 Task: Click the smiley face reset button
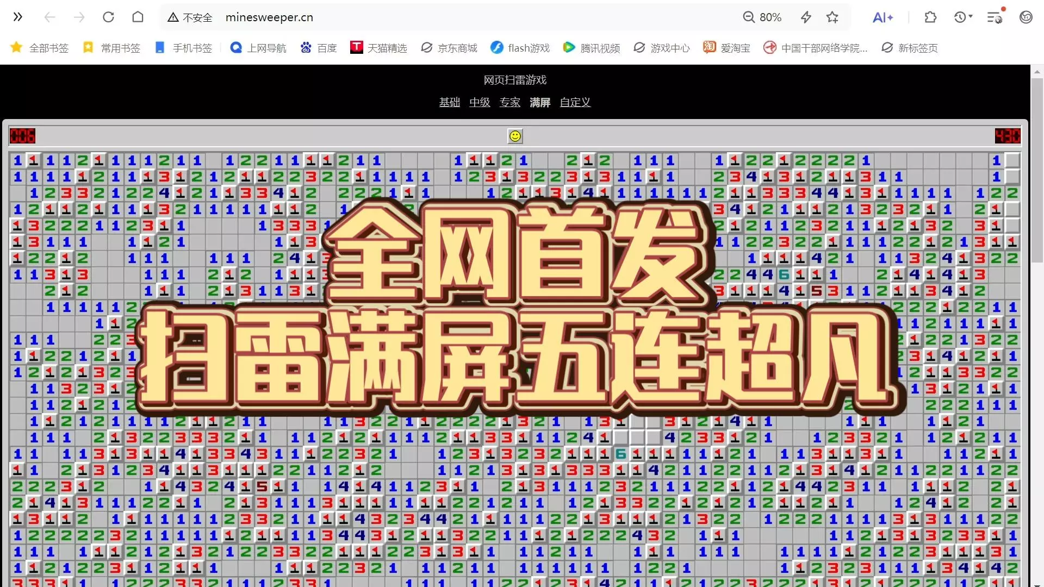click(515, 136)
